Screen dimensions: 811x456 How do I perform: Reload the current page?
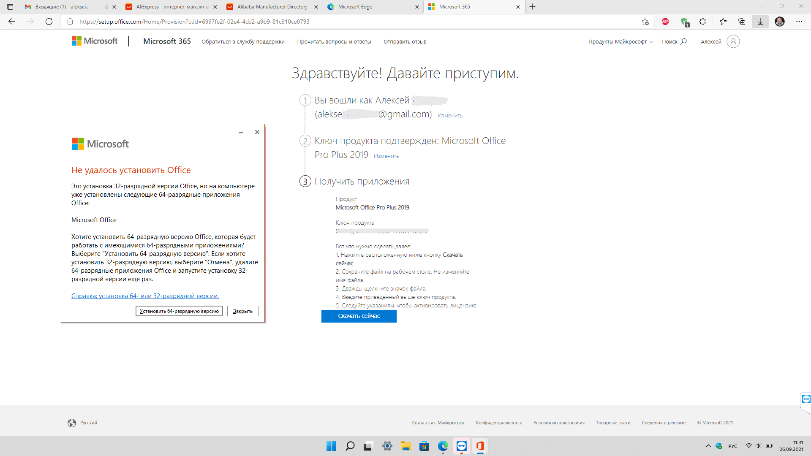[49, 22]
